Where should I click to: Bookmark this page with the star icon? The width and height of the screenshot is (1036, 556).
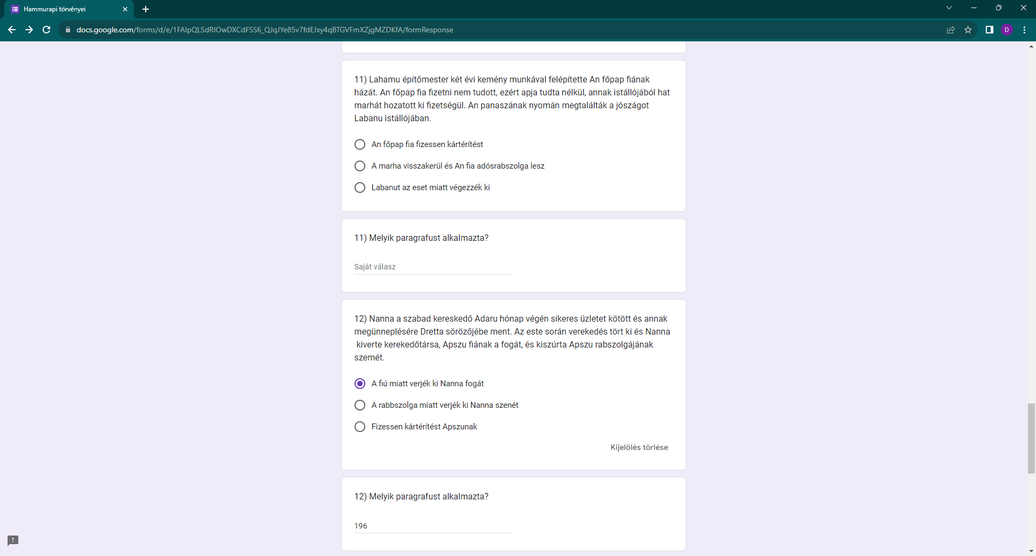968,30
